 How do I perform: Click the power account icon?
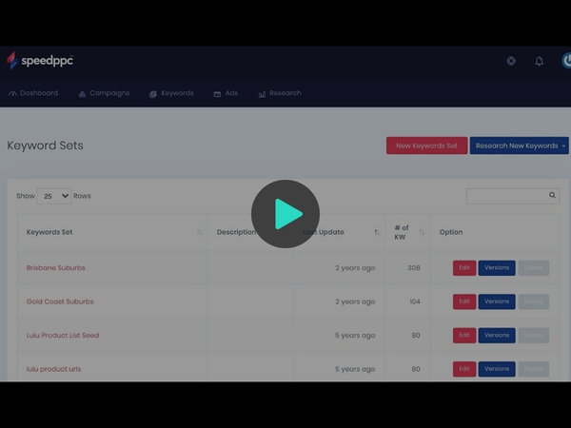tap(566, 61)
